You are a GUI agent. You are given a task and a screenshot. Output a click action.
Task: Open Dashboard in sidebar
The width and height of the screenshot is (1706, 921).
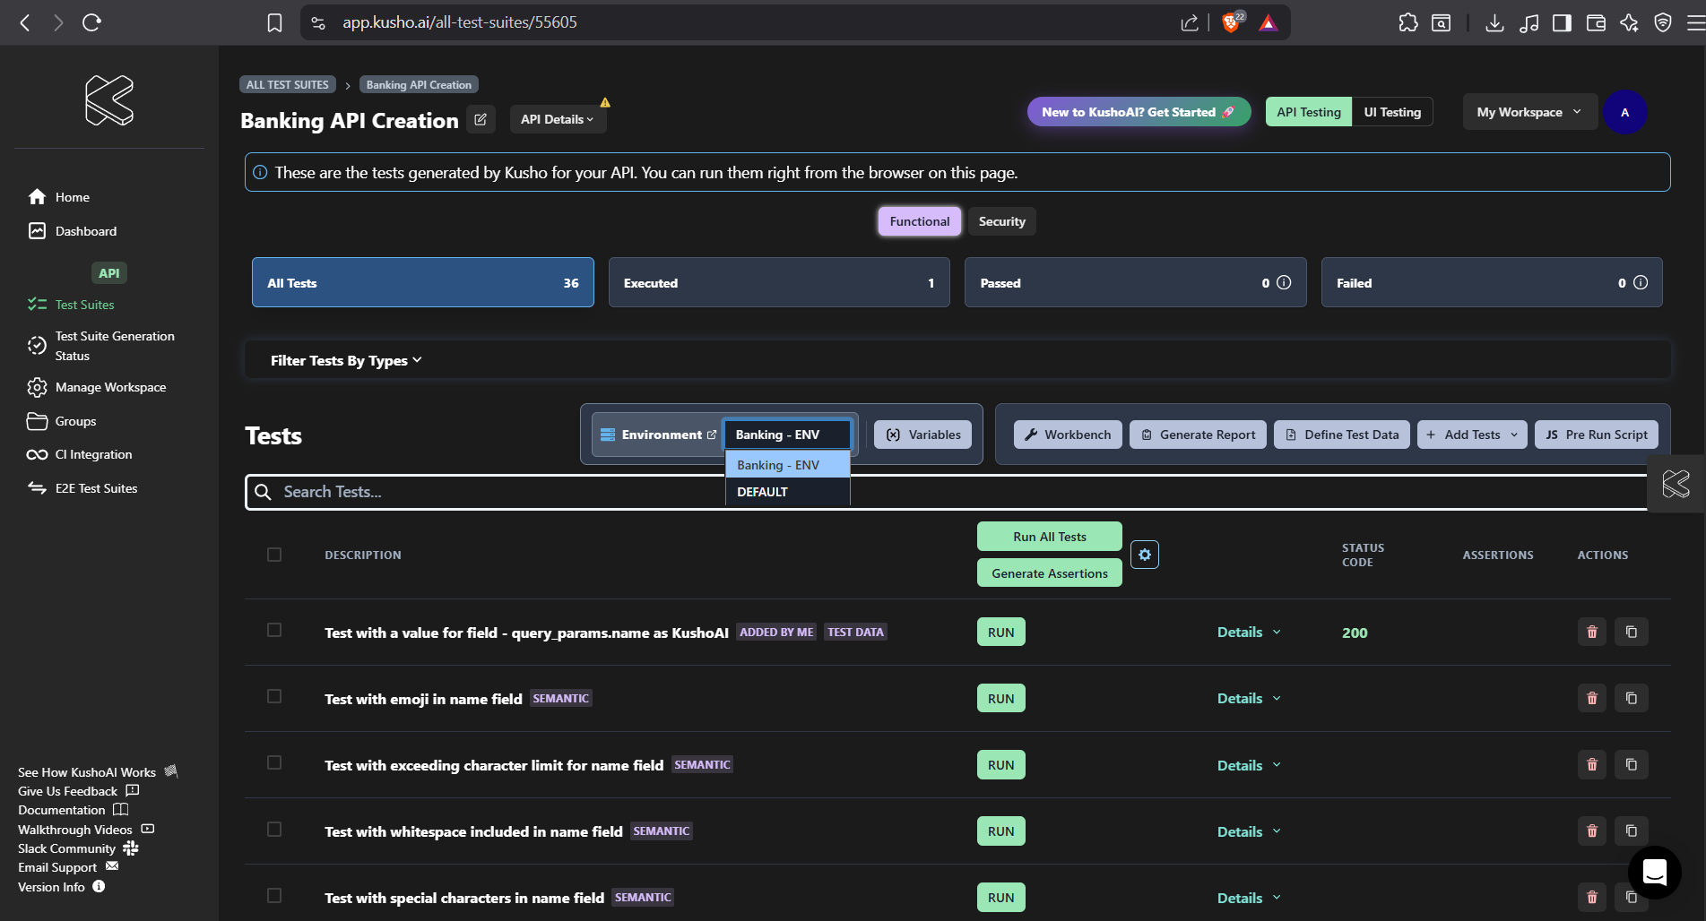[x=85, y=231]
